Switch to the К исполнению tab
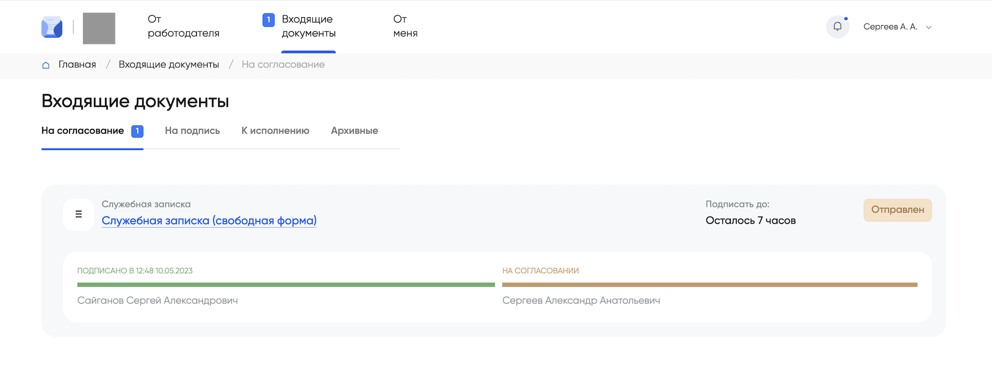The width and height of the screenshot is (992, 386). (x=275, y=131)
